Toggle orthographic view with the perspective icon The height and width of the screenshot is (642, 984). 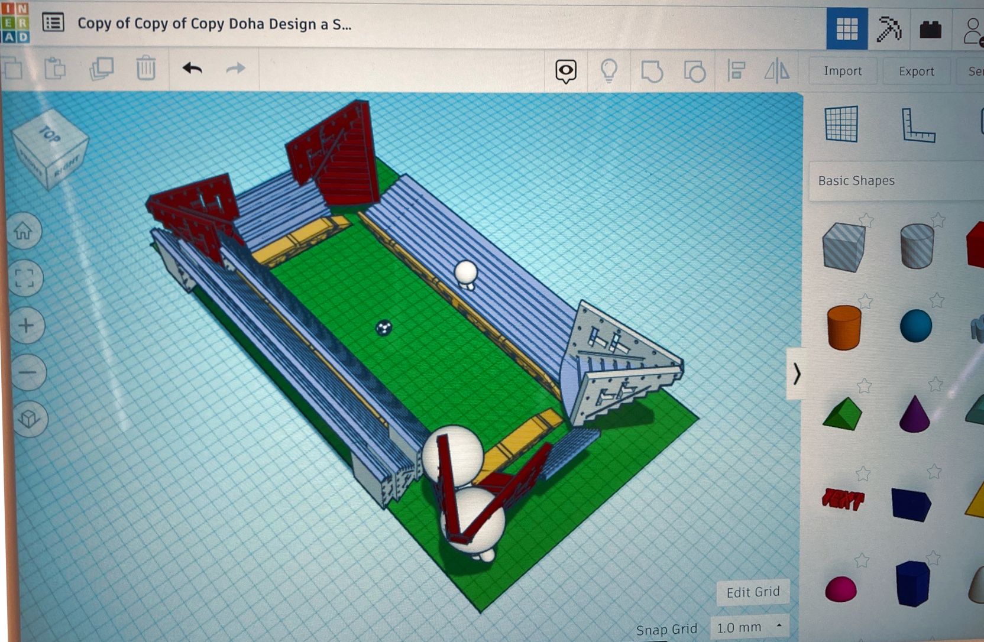point(25,420)
